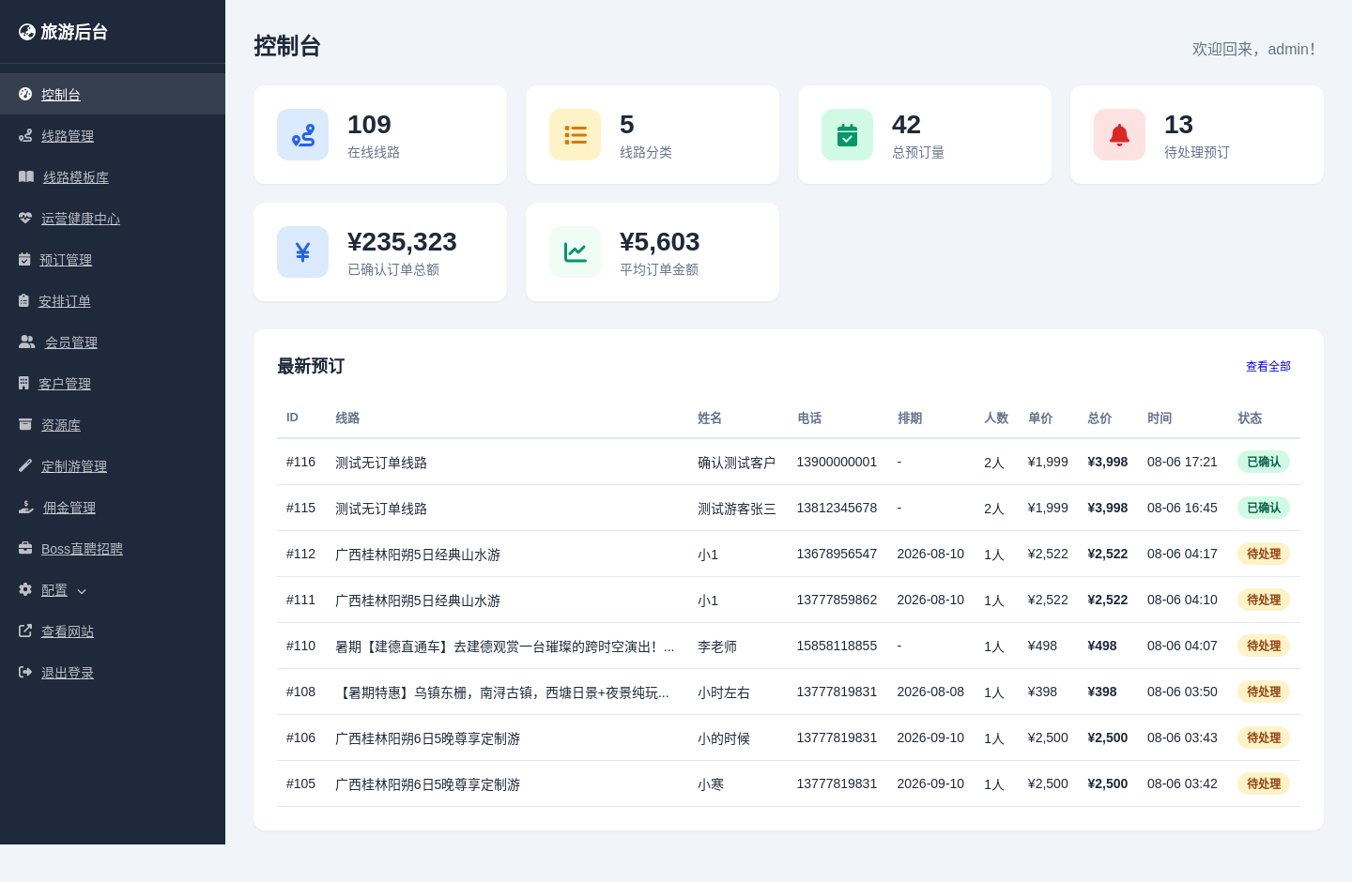Screen dimensions: 1352x882
Task: Open the 客户管理 page link
Action: (x=113, y=383)
